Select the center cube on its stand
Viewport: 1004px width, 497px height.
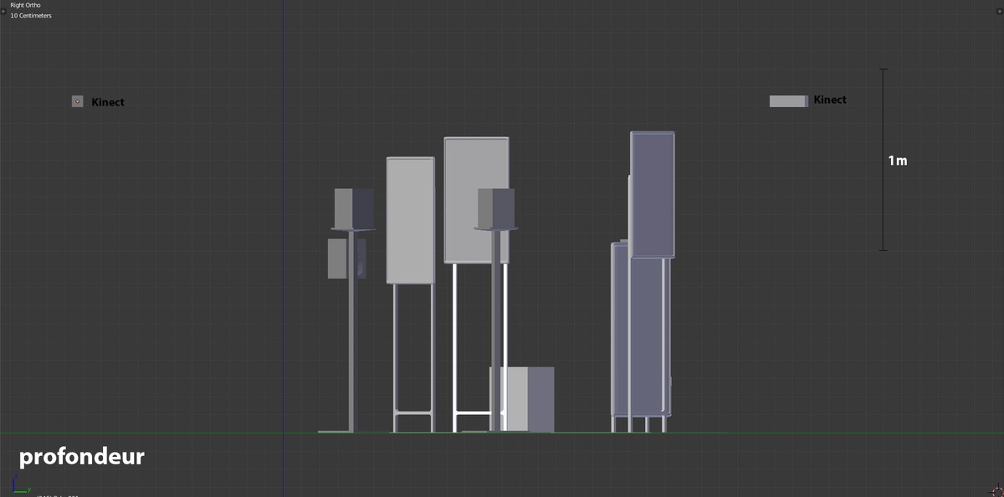496,208
